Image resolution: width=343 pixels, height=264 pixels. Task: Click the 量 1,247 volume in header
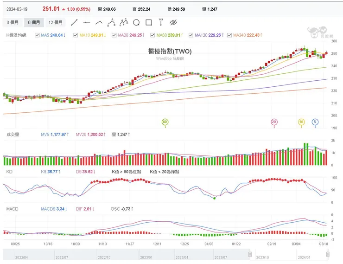pos(210,9)
